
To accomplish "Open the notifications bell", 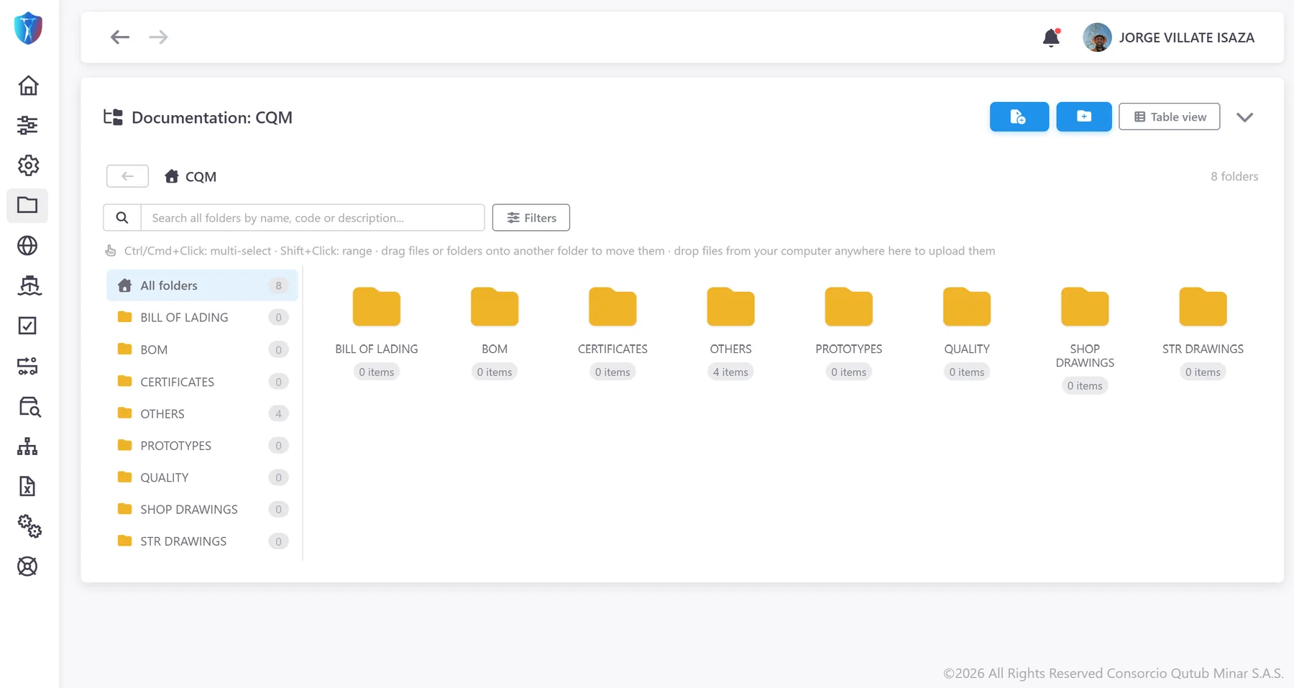I will [x=1051, y=37].
